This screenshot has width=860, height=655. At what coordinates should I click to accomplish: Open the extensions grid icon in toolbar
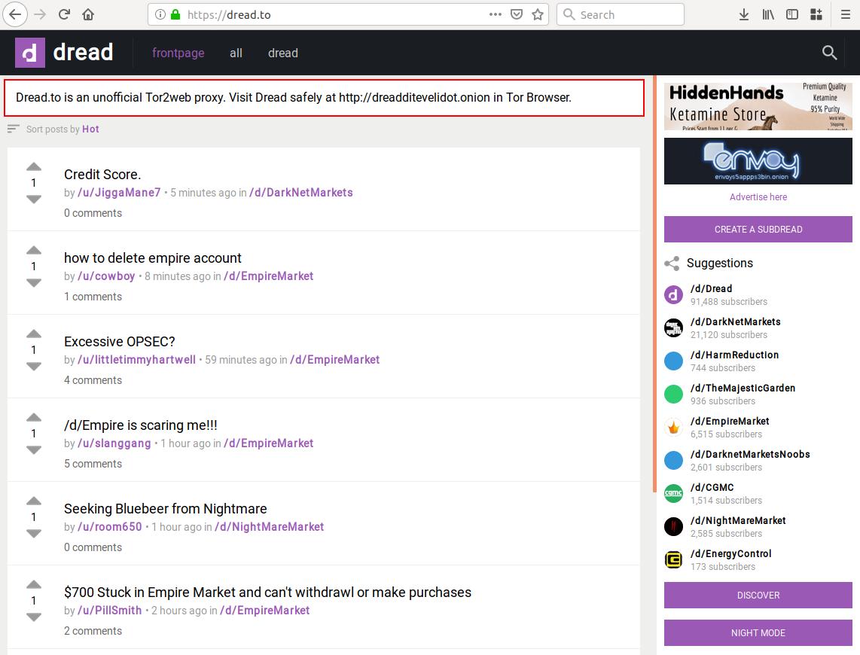[x=816, y=15]
